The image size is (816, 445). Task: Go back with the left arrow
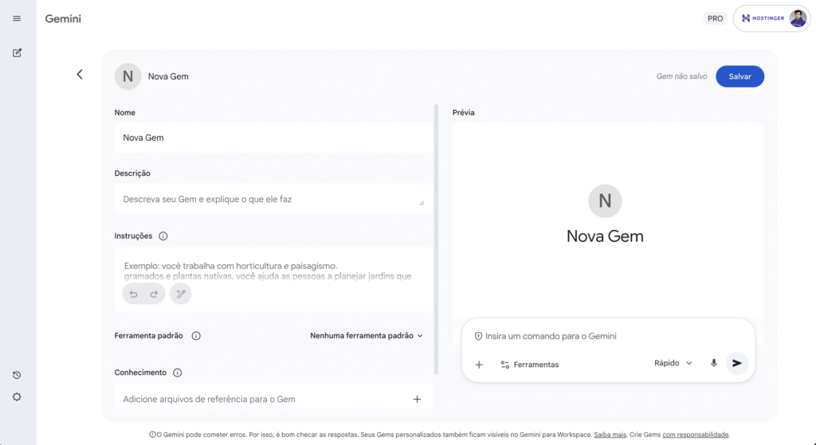80,74
